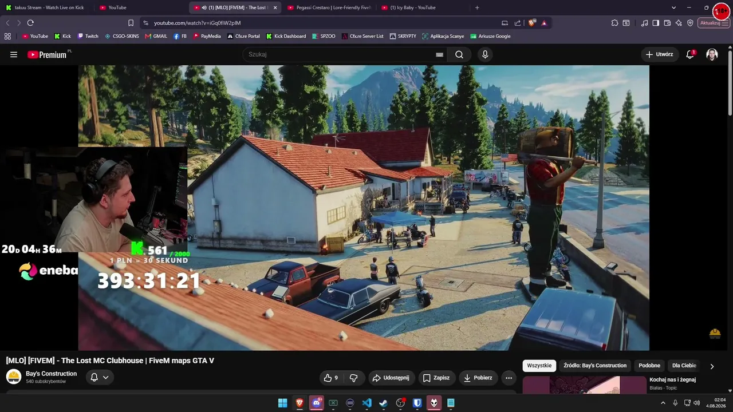Expand the tab search dropdown arrow

point(673,7)
